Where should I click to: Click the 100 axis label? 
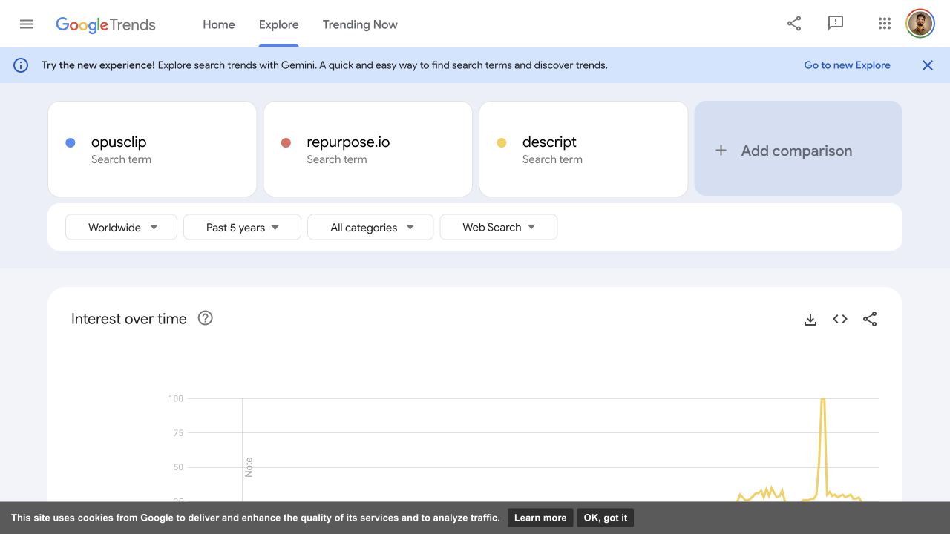(176, 398)
